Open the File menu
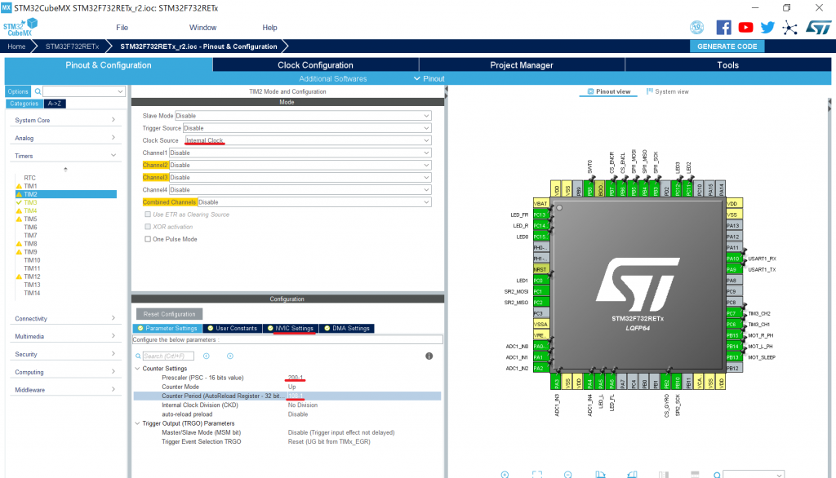This screenshot has width=836, height=478. coord(122,27)
